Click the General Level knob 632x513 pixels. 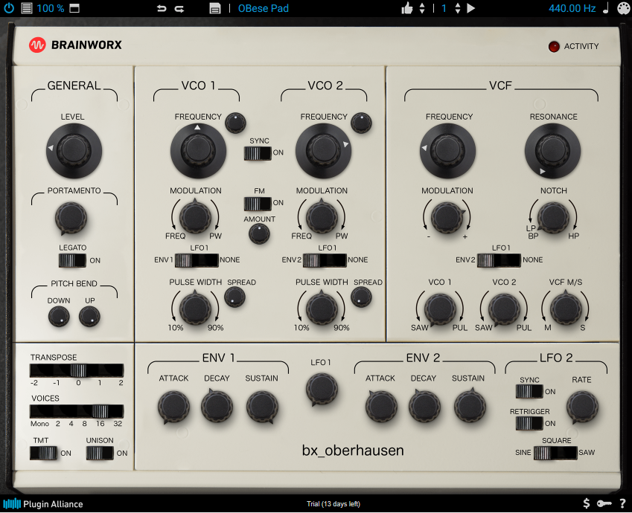[74, 151]
